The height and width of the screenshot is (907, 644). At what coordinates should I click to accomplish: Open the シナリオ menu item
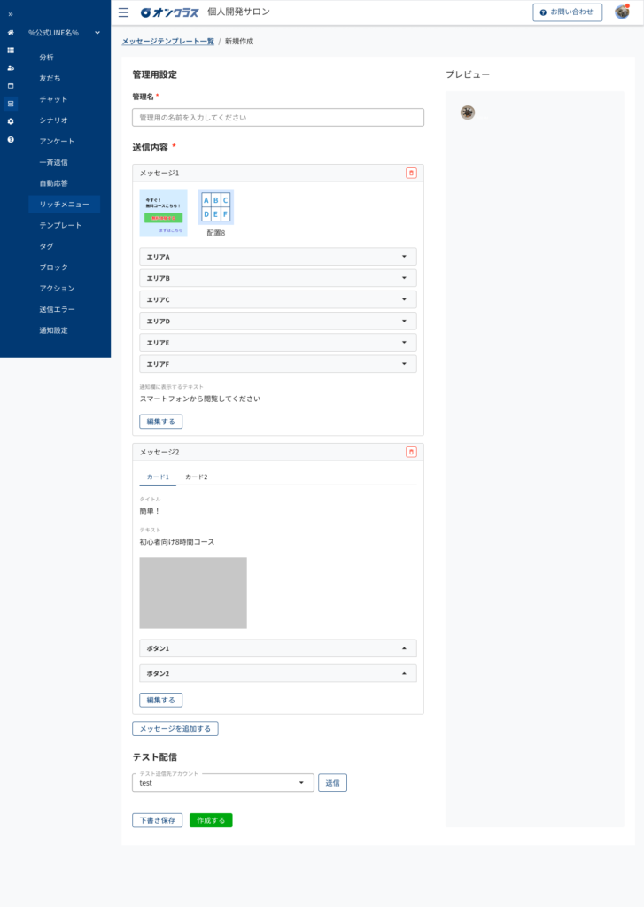click(53, 120)
